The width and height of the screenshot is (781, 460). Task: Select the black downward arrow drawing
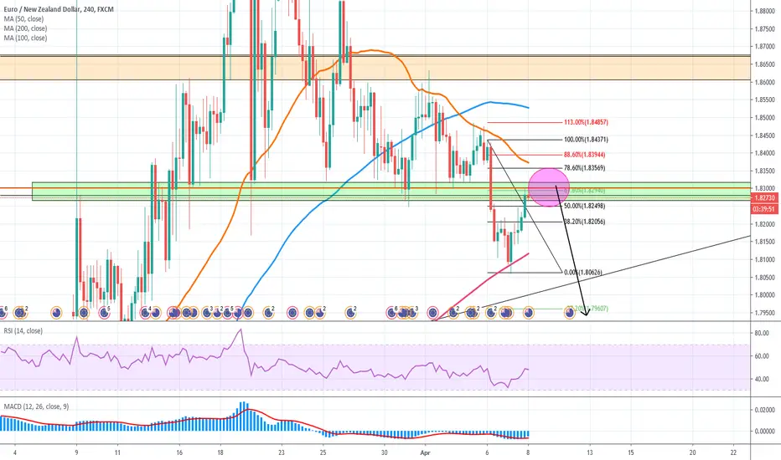point(573,251)
